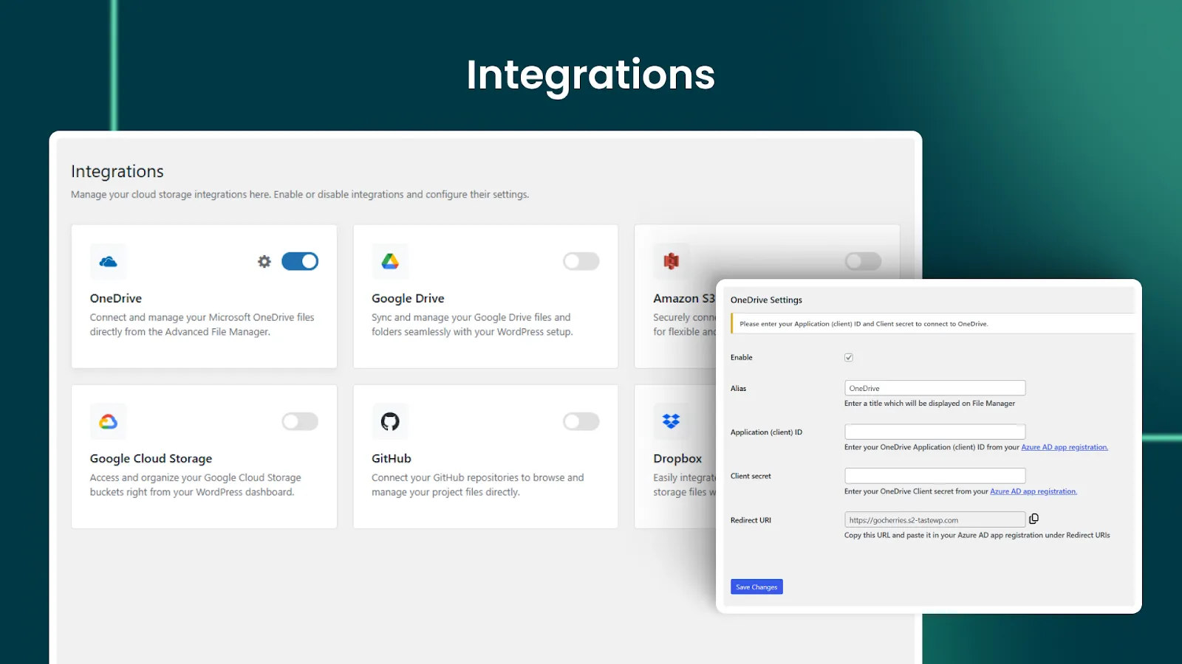Click the Amazon S3 logo icon
This screenshot has width=1182, height=664.
(x=671, y=261)
